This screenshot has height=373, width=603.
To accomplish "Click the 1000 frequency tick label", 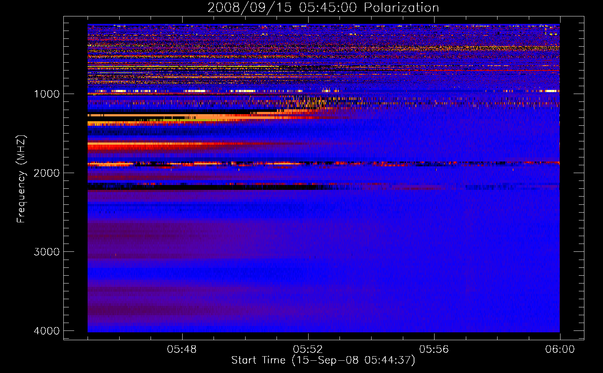I will 47,94.
